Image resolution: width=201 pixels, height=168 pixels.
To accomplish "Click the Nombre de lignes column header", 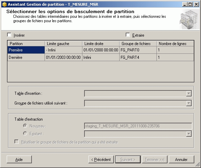I will click(175, 44).
